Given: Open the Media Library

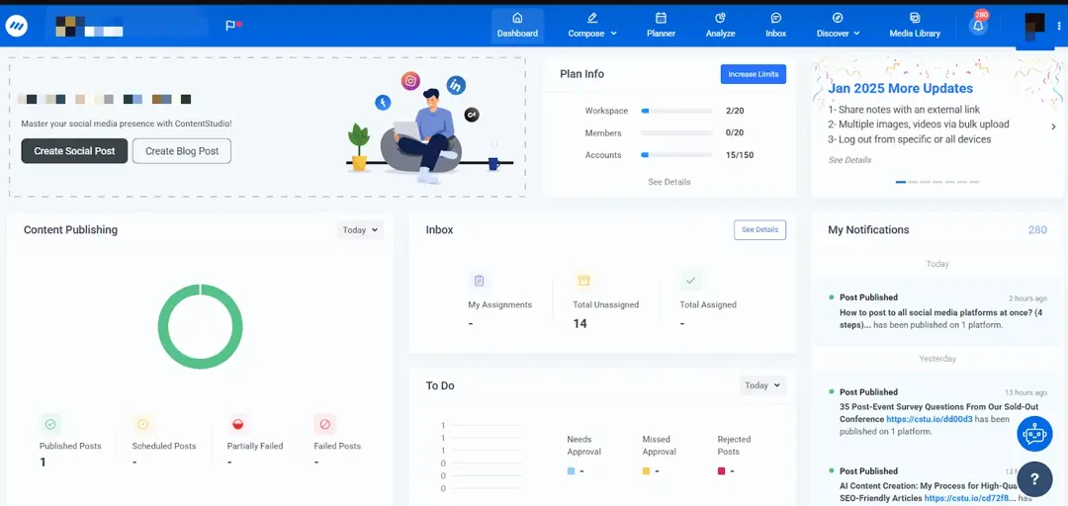Looking at the screenshot, I should [x=915, y=26].
